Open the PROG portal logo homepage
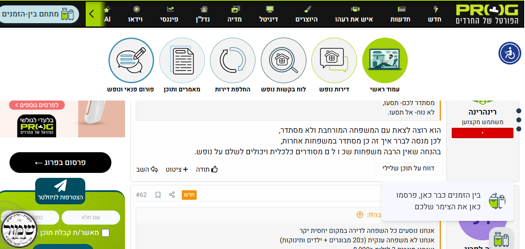Viewport: 525px width, 249px height. (487, 14)
